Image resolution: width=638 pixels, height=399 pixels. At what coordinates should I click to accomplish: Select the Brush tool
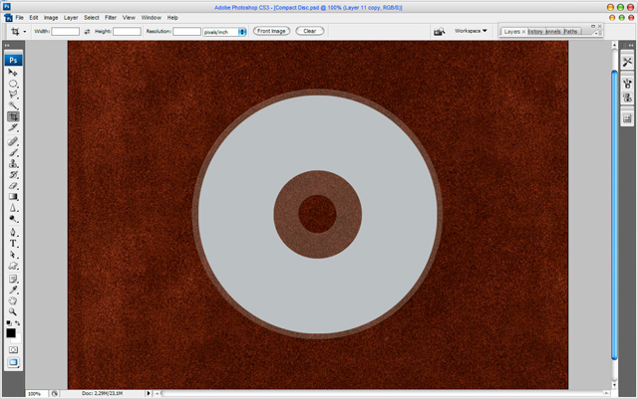click(x=13, y=153)
